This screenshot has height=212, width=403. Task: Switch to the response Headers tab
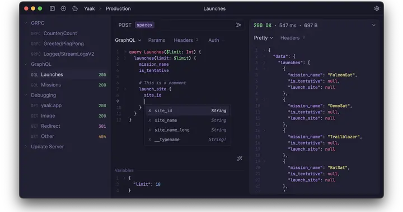[x=290, y=38]
